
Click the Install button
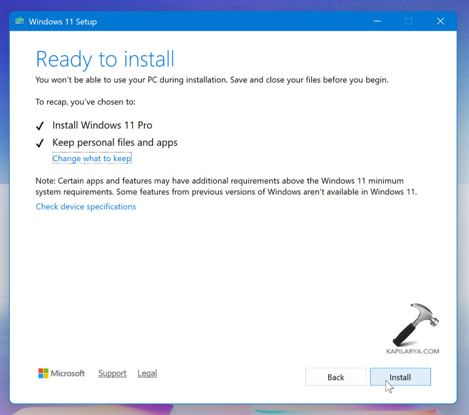click(400, 377)
